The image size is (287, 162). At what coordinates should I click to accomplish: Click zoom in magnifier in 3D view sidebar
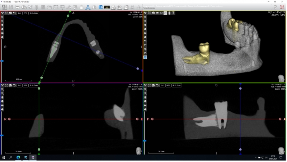click(145, 17)
